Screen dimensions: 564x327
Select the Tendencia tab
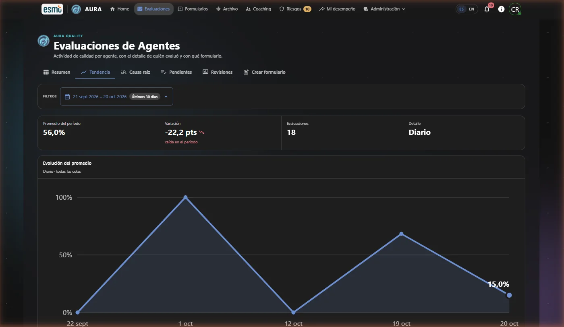[x=95, y=72]
